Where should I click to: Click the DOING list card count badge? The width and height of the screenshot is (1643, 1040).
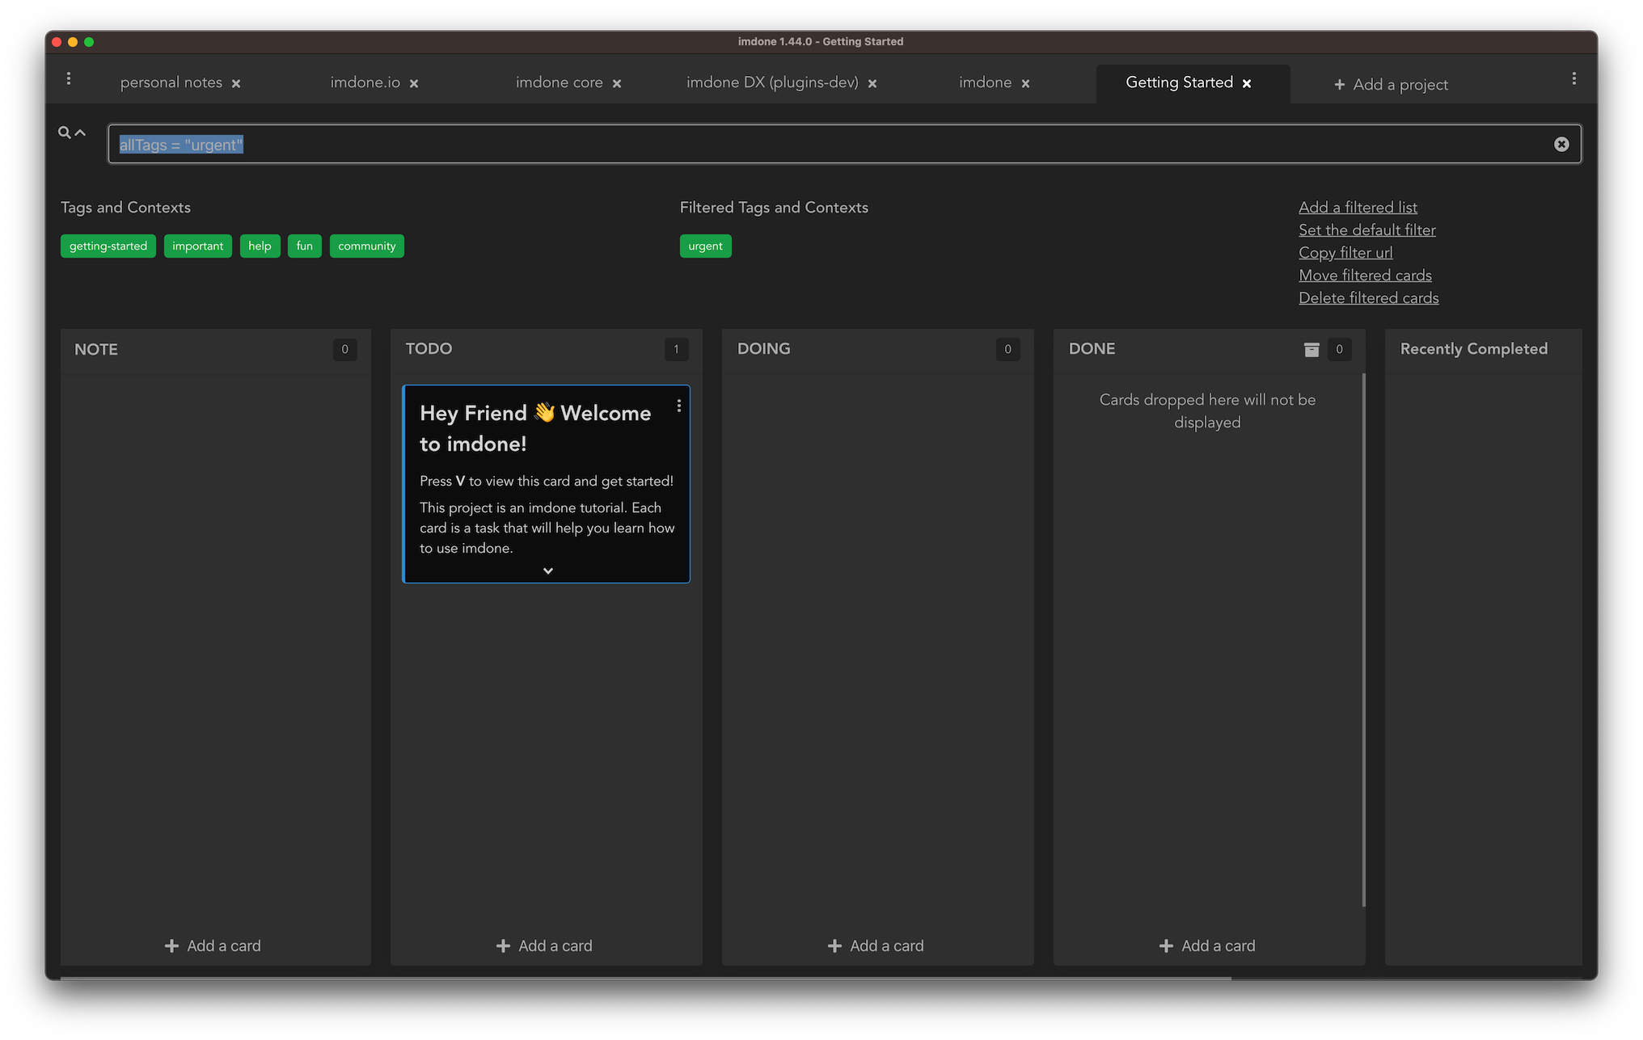coord(1007,349)
